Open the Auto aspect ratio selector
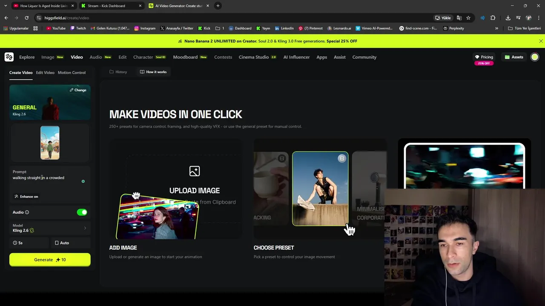The width and height of the screenshot is (545, 306). pos(71,243)
